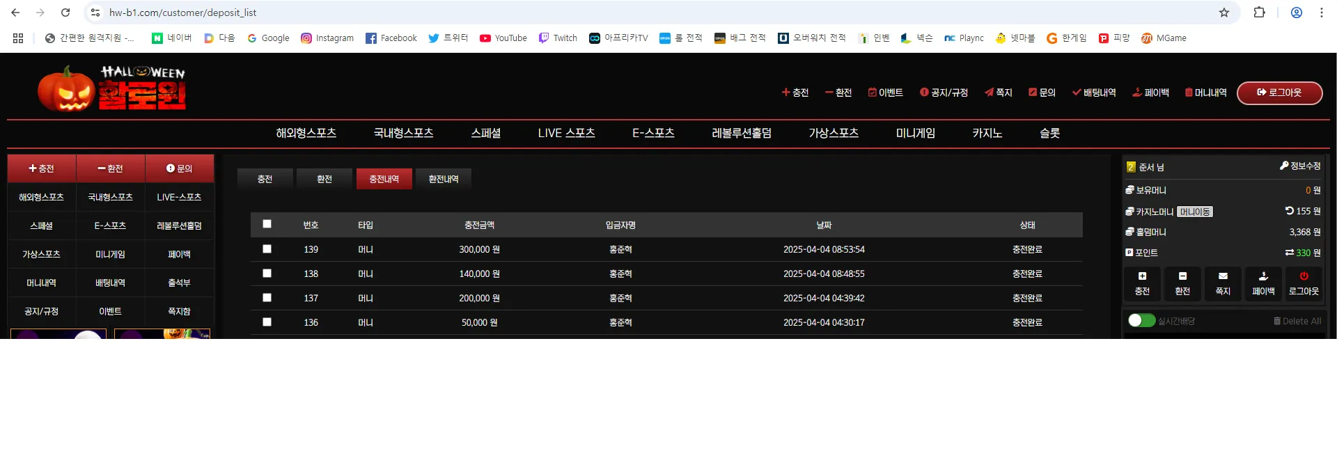The width and height of the screenshot is (1337, 451).
Task: Switch to the 환전내역 tab
Action: (444, 179)
